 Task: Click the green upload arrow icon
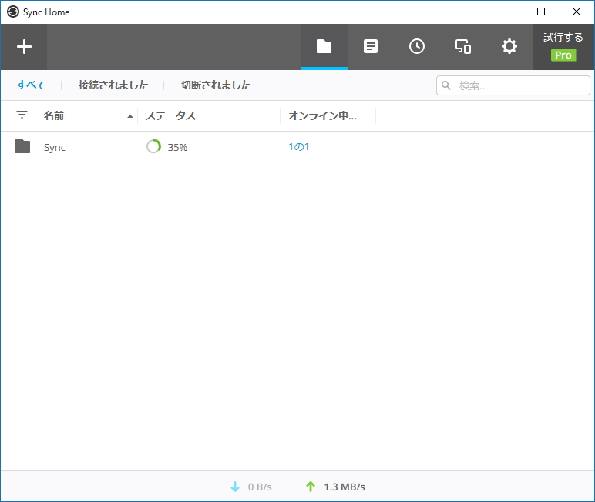pyautogui.click(x=311, y=487)
